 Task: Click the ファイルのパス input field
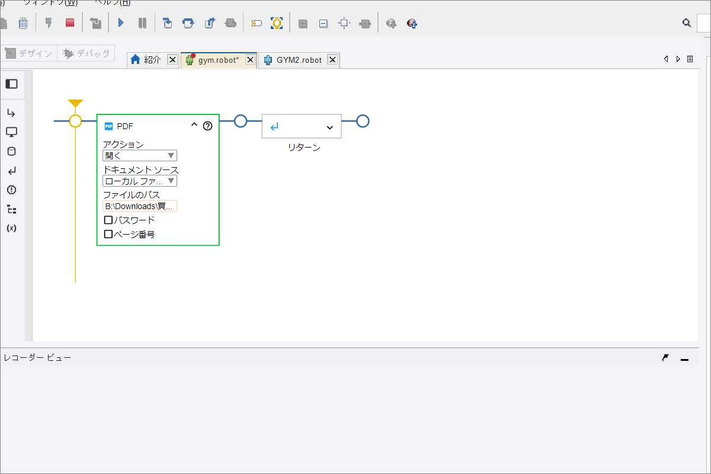pos(140,206)
